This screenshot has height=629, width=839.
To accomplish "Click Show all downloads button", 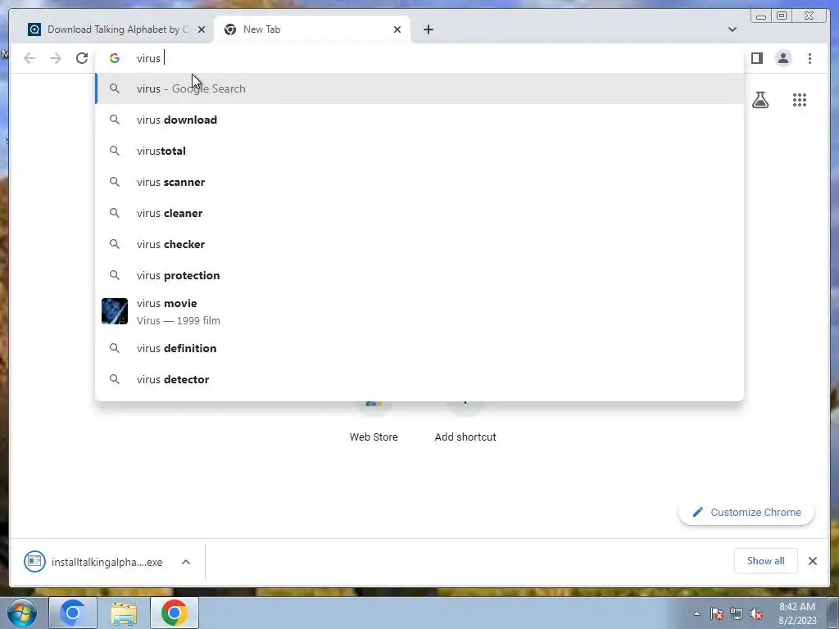I will pyautogui.click(x=766, y=561).
